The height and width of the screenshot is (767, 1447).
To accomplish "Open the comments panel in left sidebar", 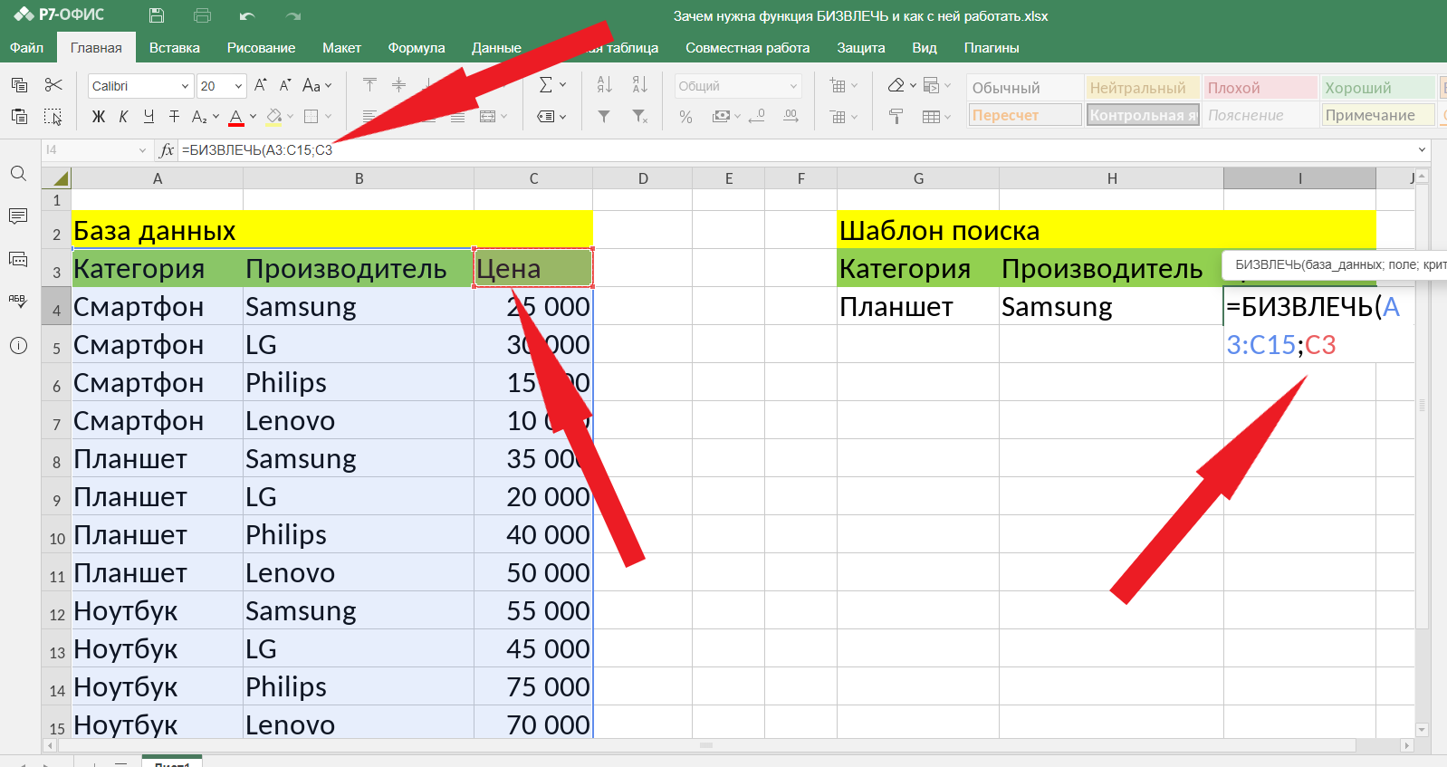I will click(x=18, y=216).
